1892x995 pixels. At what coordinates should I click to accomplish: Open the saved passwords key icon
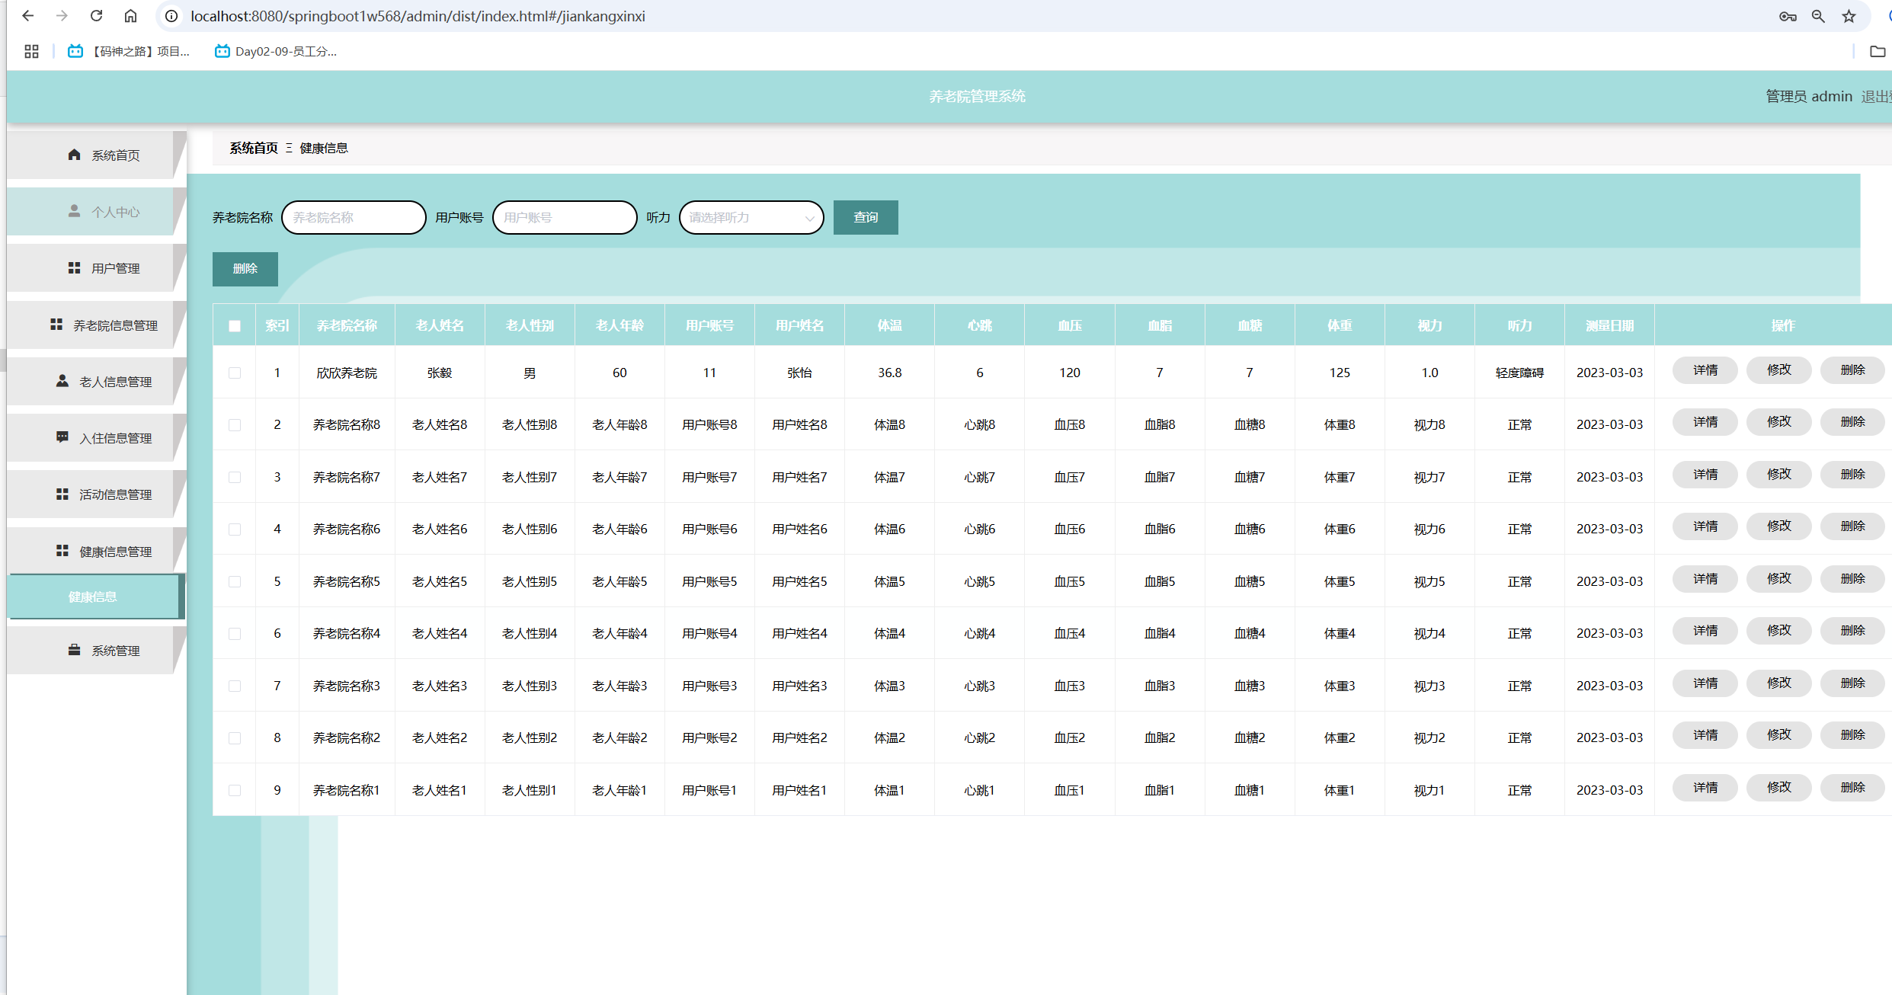pyautogui.click(x=1788, y=16)
